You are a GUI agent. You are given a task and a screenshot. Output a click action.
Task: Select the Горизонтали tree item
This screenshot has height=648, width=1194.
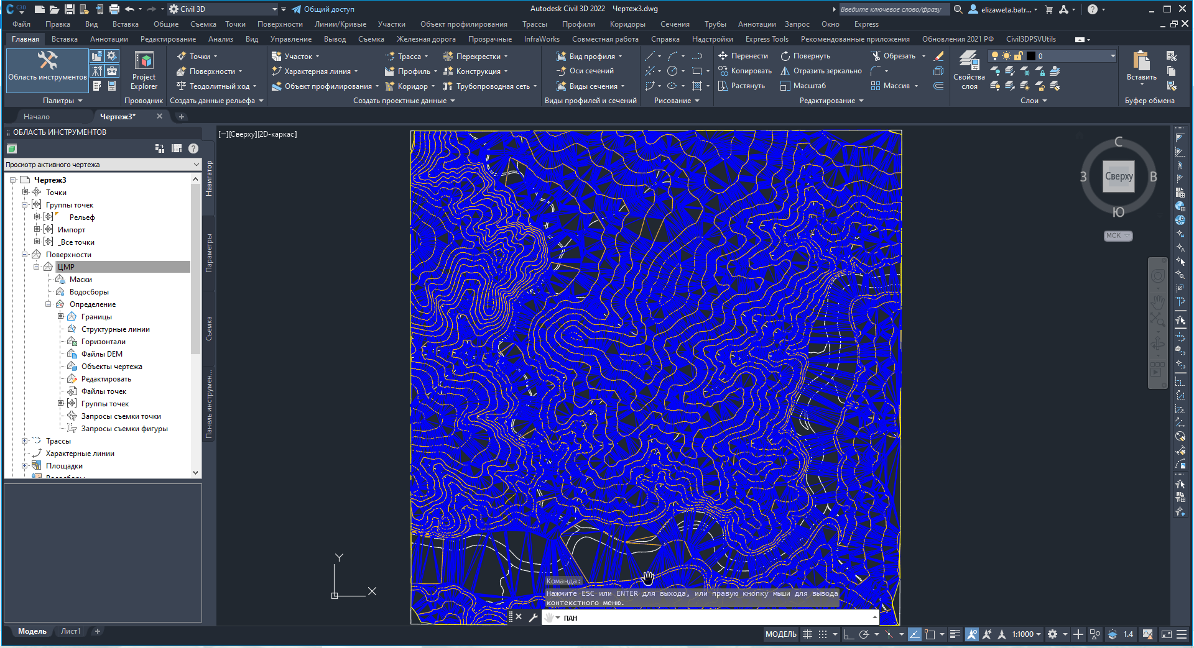[x=103, y=342]
